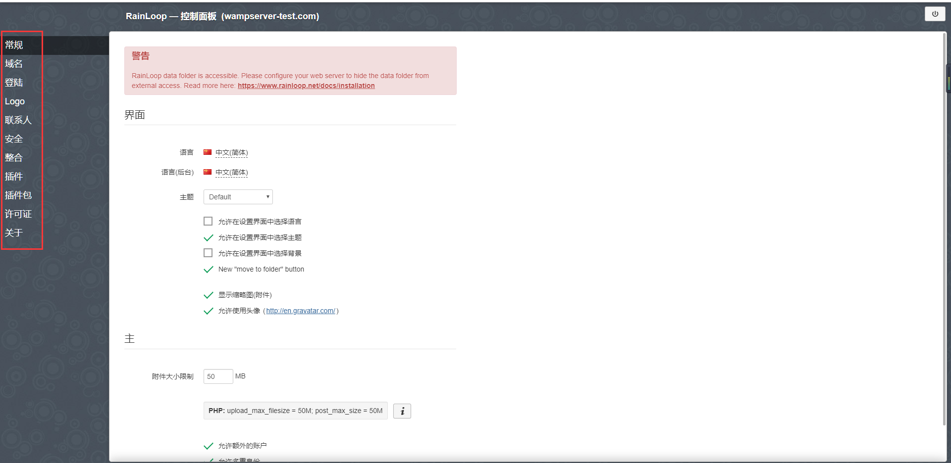Enable 允许在设置界面中选择背景 checkbox
Image resolution: width=951 pixels, height=463 pixels.
[208, 253]
